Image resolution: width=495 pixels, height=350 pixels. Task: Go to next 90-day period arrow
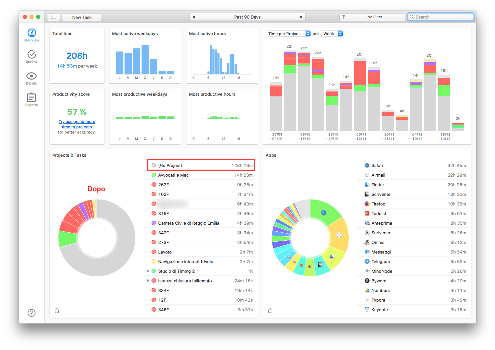(301, 17)
